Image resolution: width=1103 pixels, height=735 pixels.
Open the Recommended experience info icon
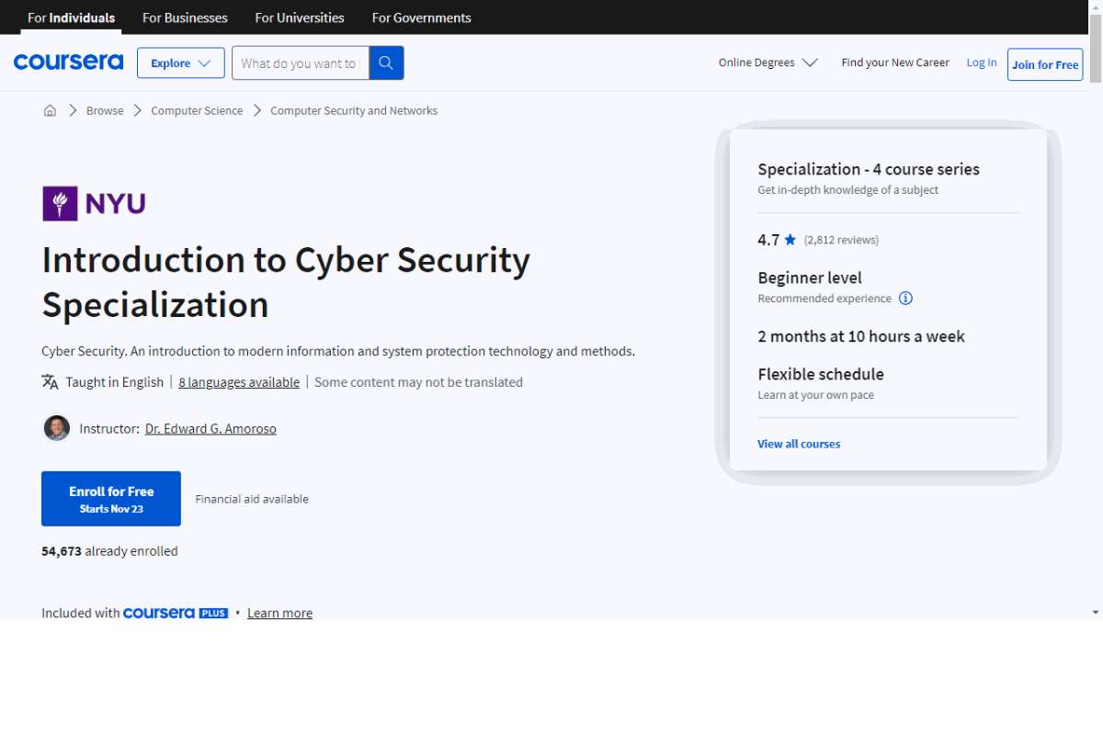tap(905, 298)
